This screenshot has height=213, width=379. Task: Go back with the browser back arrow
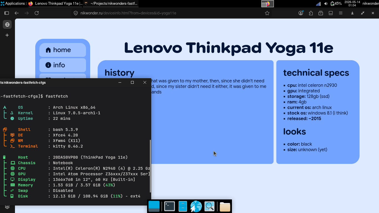(x=17, y=13)
